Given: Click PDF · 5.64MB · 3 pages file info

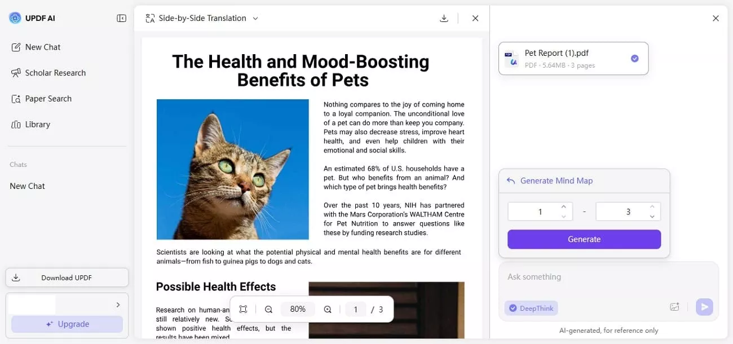Looking at the screenshot, I should point(560,65).
